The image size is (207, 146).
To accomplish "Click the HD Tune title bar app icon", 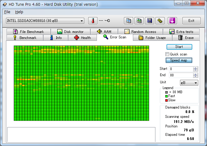I will 5,4.
